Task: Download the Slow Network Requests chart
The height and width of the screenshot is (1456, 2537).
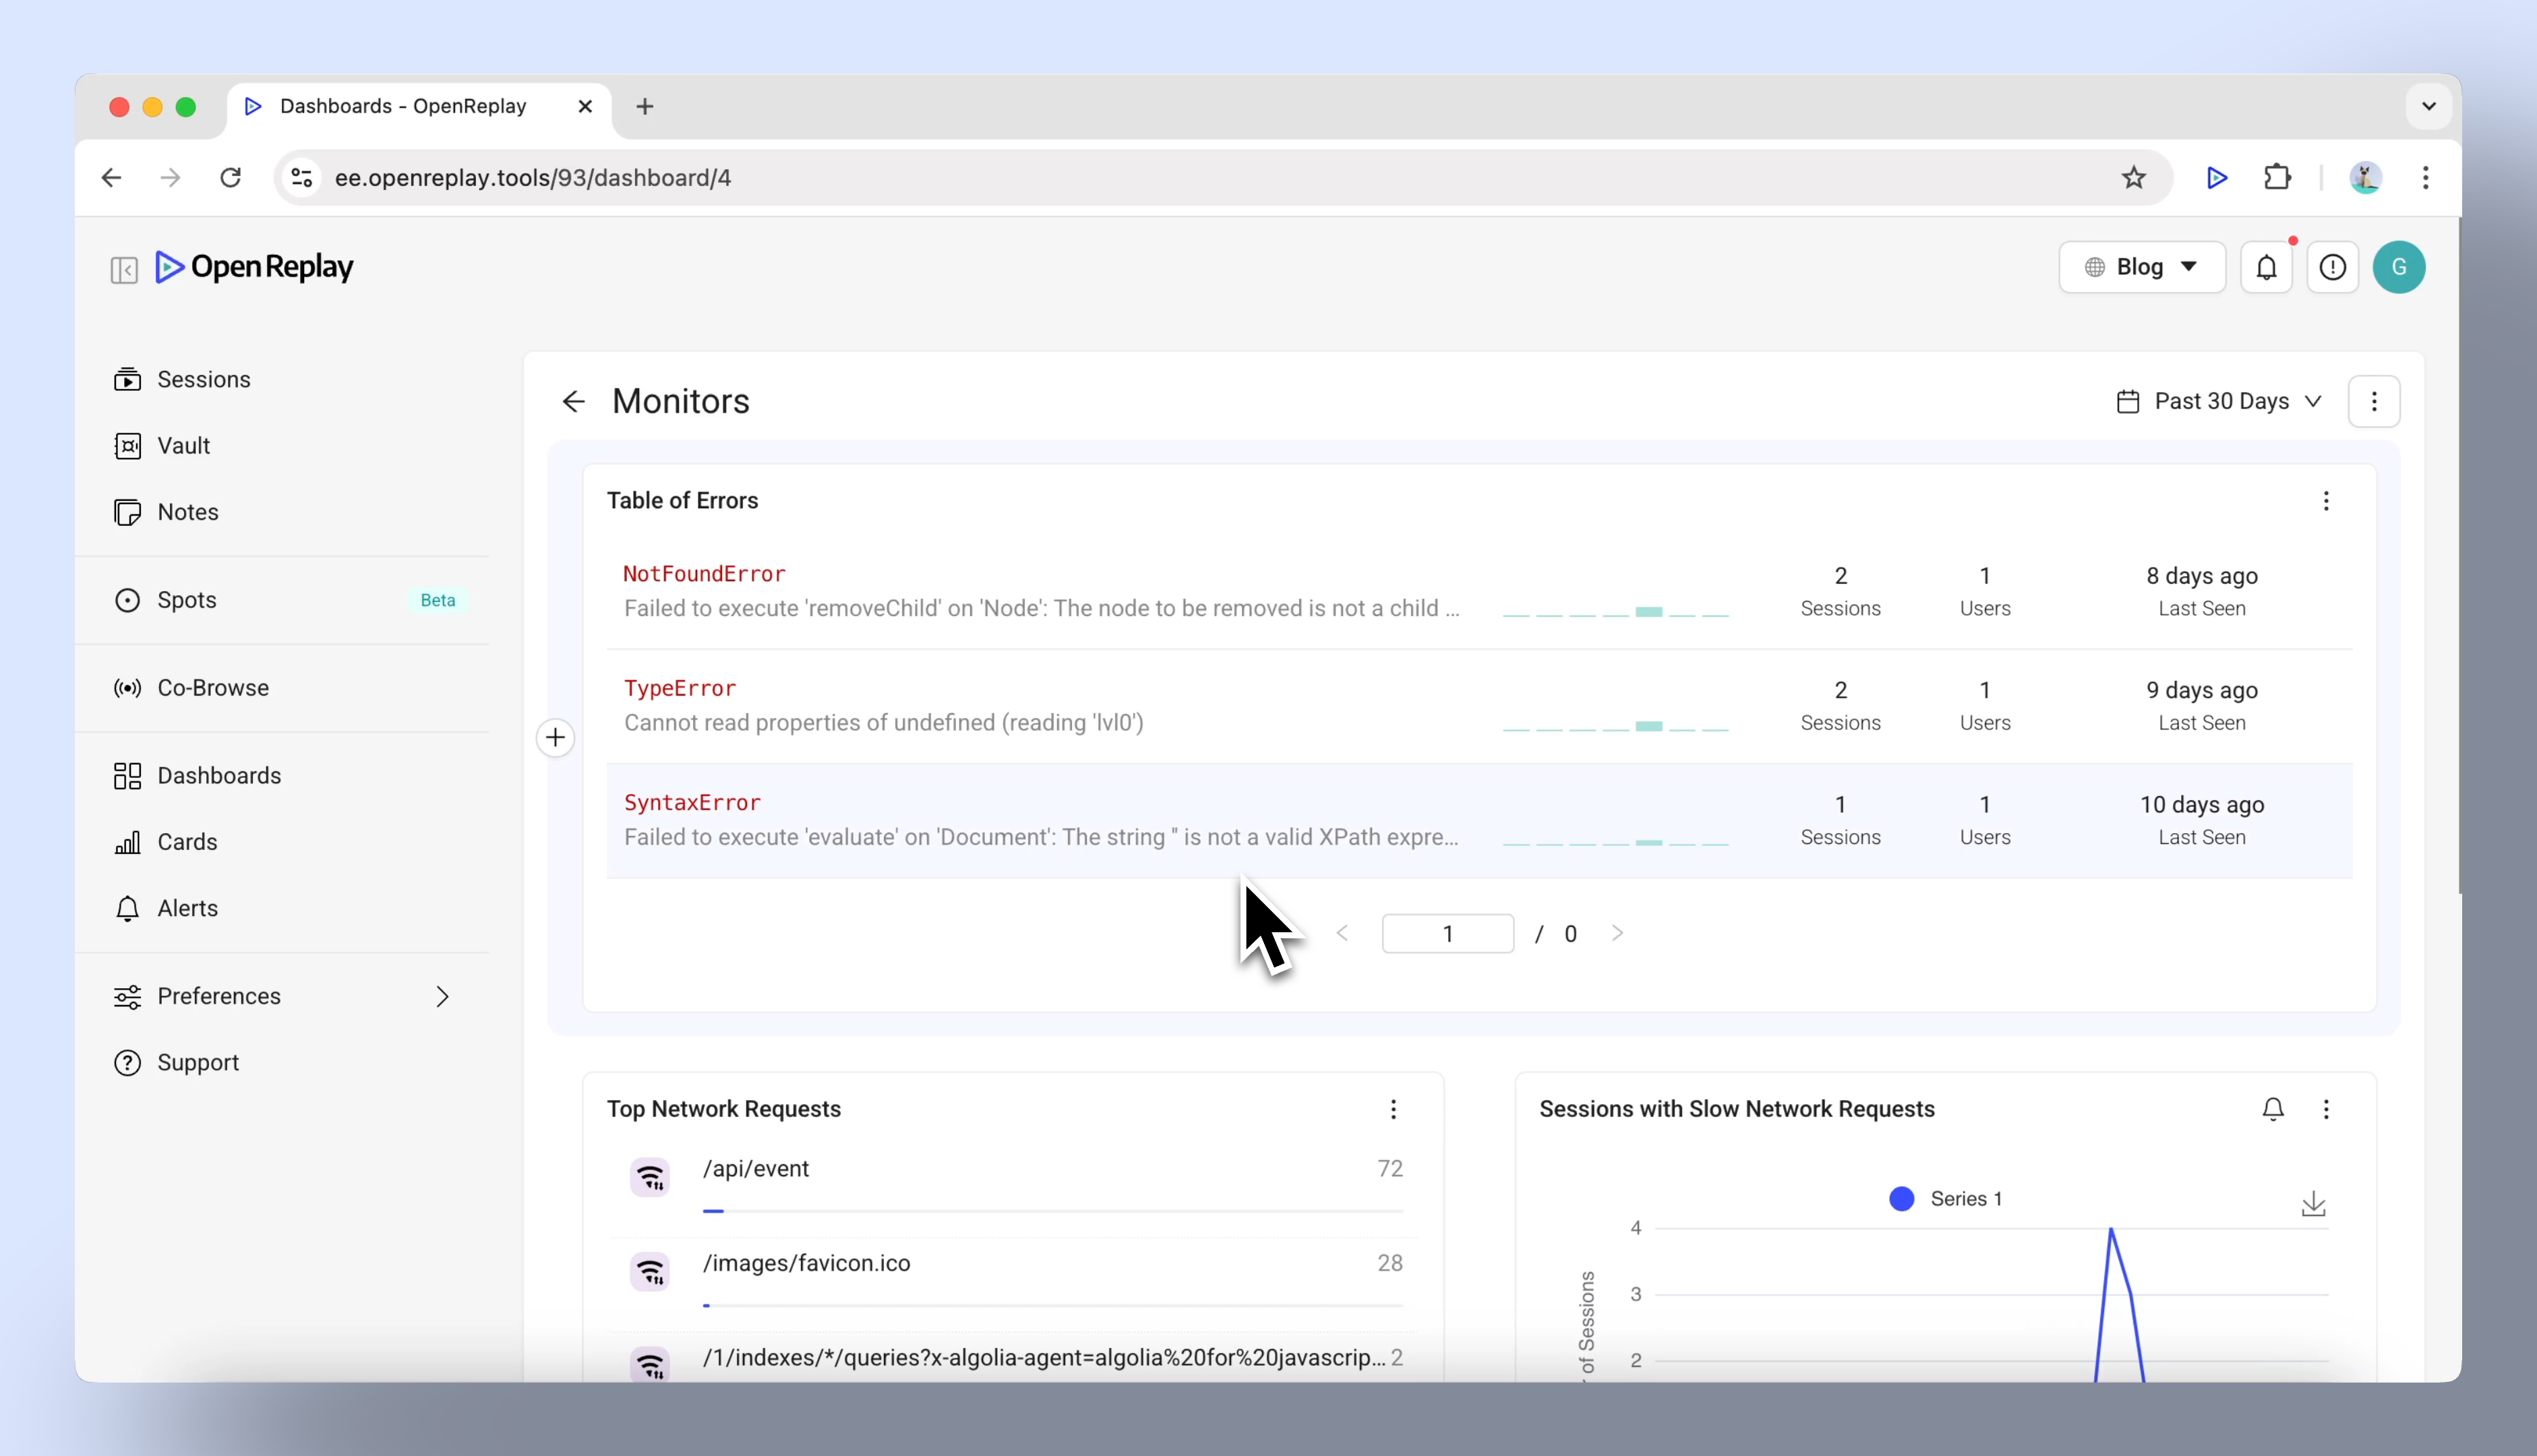Action: tap(2313, 1204)
